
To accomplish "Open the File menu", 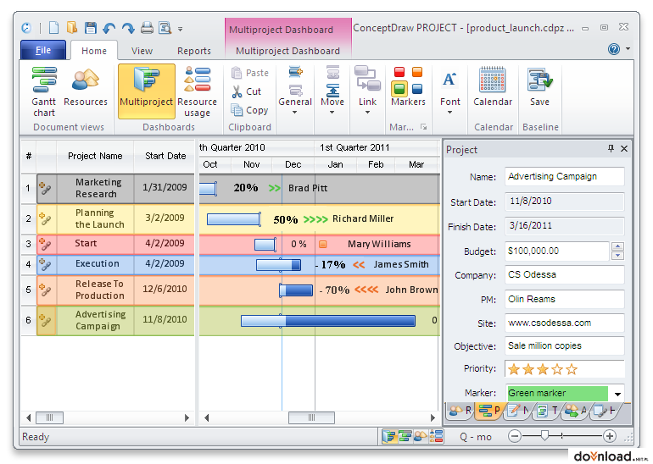I will click(x=43, y=50).
